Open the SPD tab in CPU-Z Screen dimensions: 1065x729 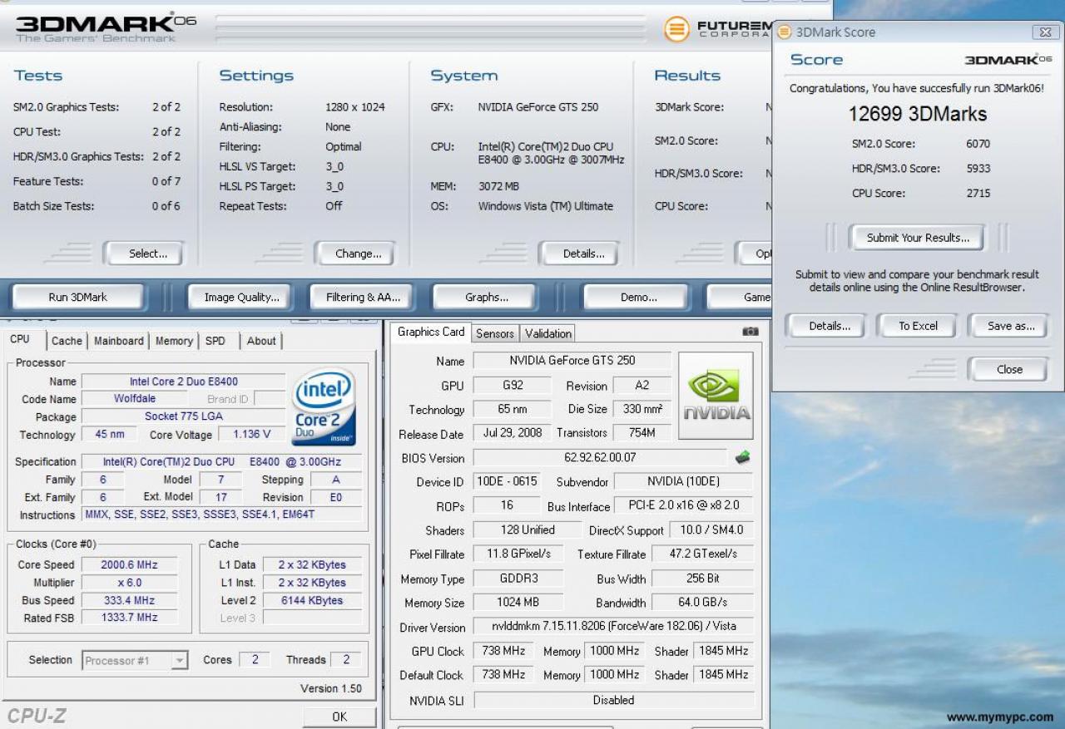[215, 341]
